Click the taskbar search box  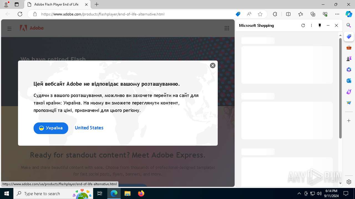[53, 193]
